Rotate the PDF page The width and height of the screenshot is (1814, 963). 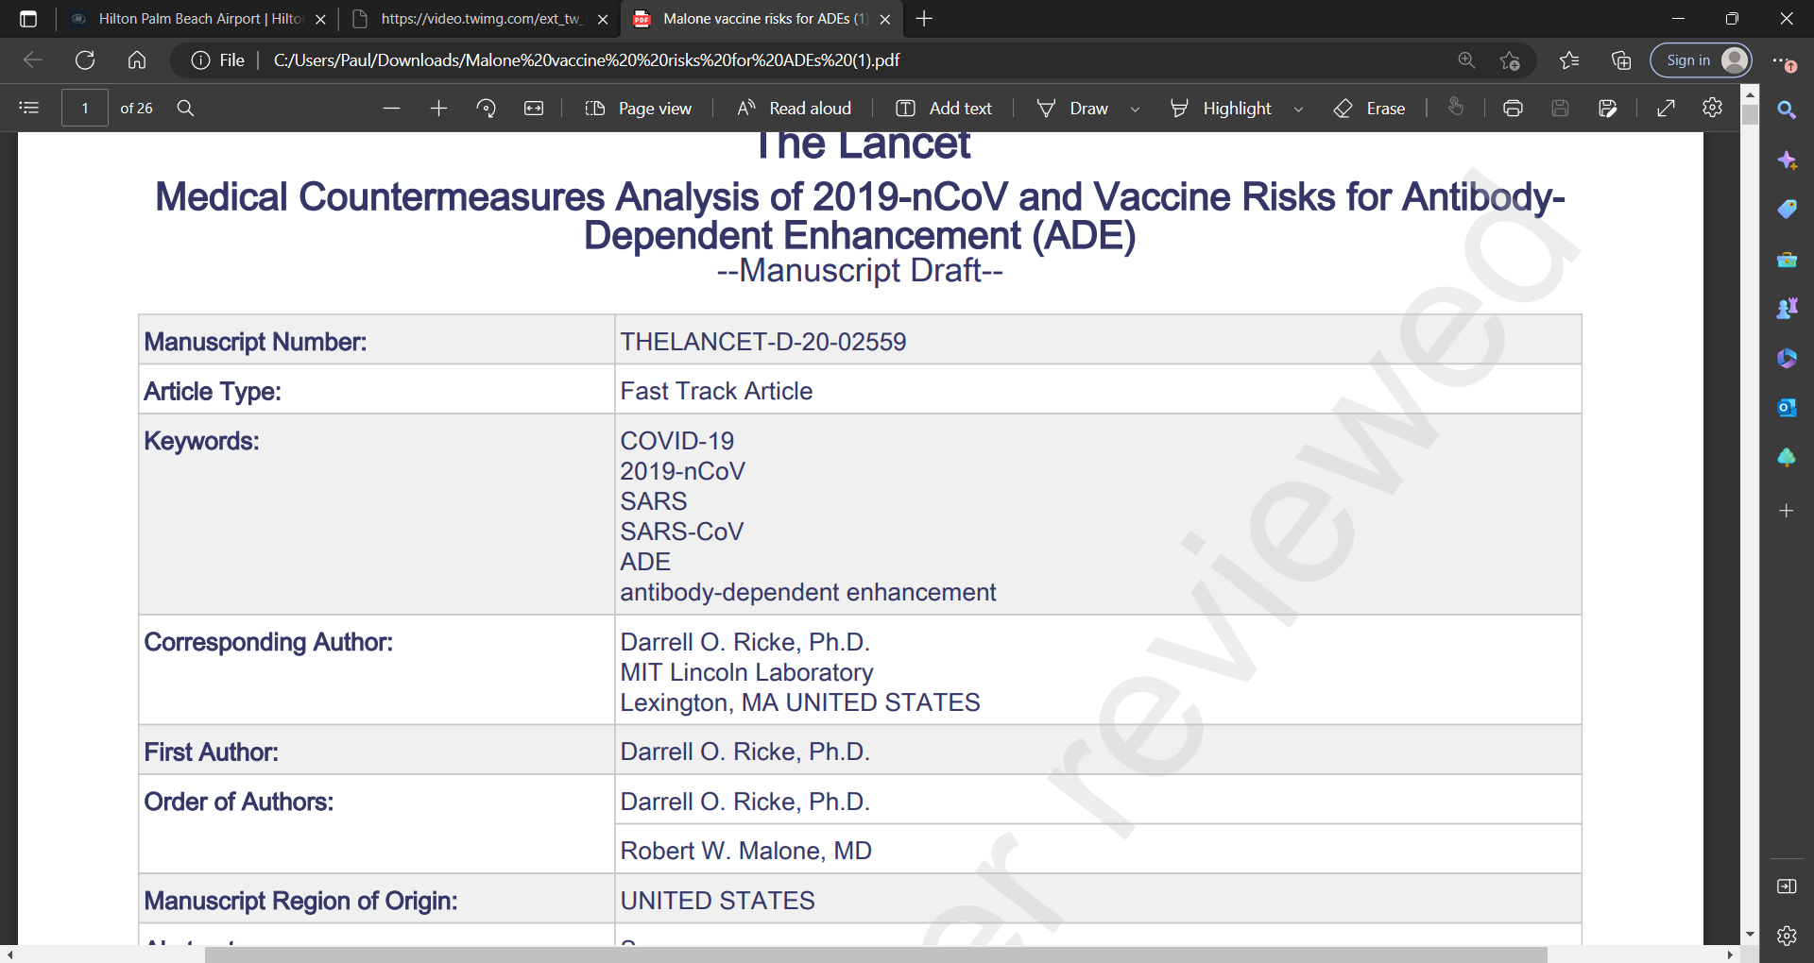[x=487, y=109]
